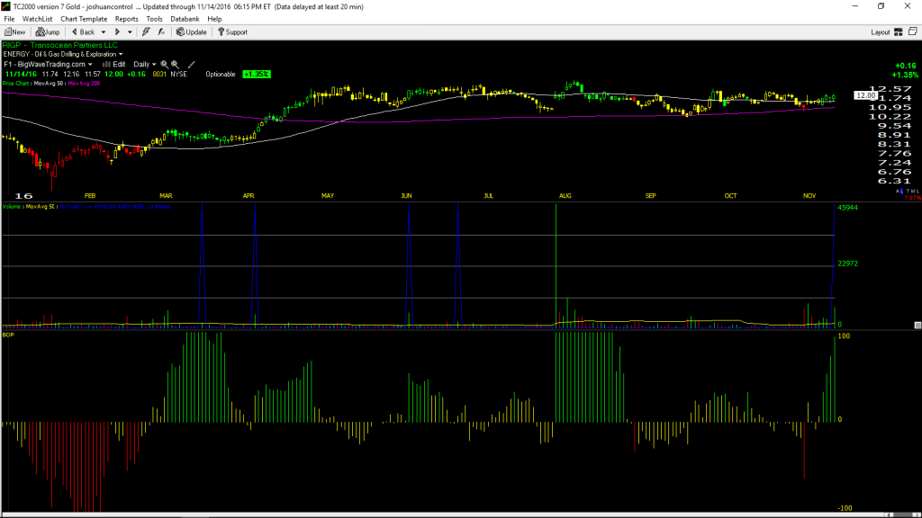922x518 pixels.
Task: Click the +1.35% percent change badge
Action: point(257,75)
